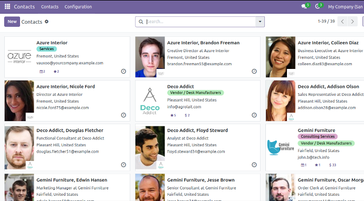Open activity clock on Douglas Fletcher card
Image resolution: width=364 pixels, height=201 pixels.
pos(123,165)
